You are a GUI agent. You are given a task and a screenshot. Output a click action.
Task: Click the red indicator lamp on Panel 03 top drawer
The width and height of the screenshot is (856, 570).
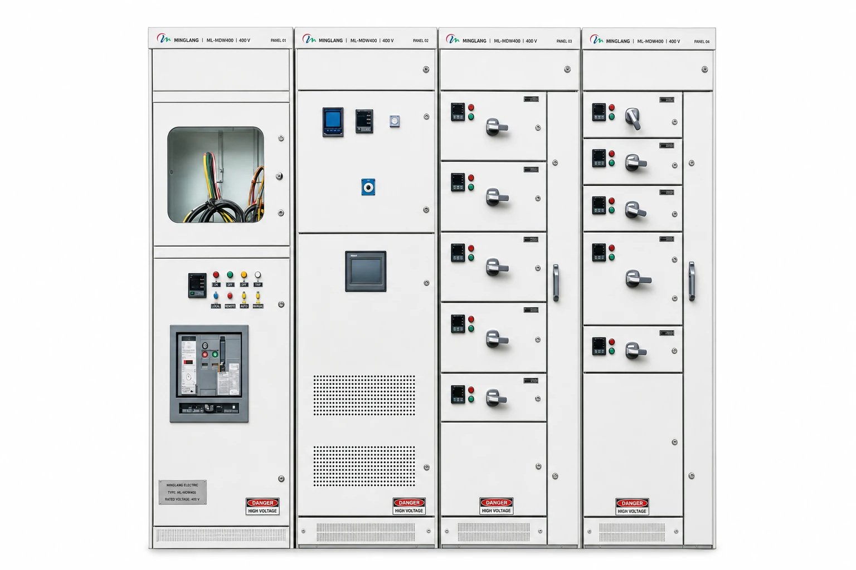point(471,107)
